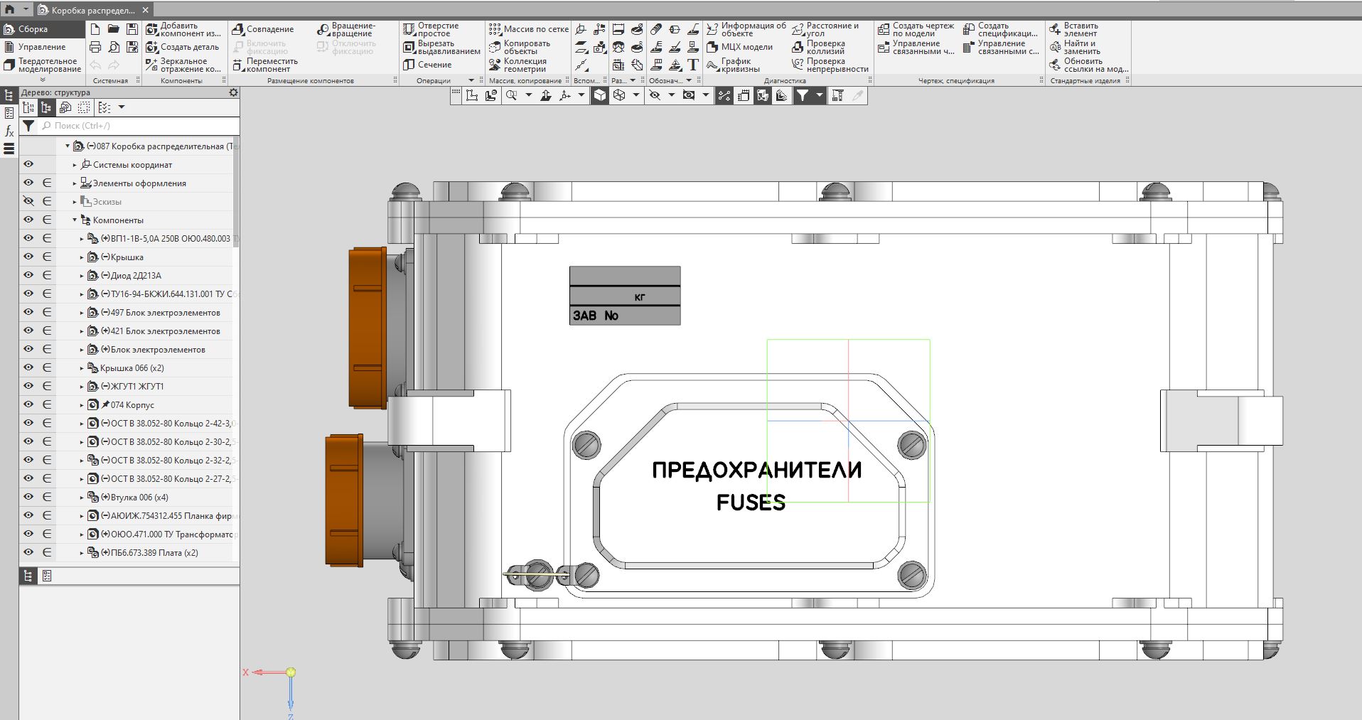The image size is (1362, 720).
Task: Click the Save document icon
Action: [x=132, y=29]
